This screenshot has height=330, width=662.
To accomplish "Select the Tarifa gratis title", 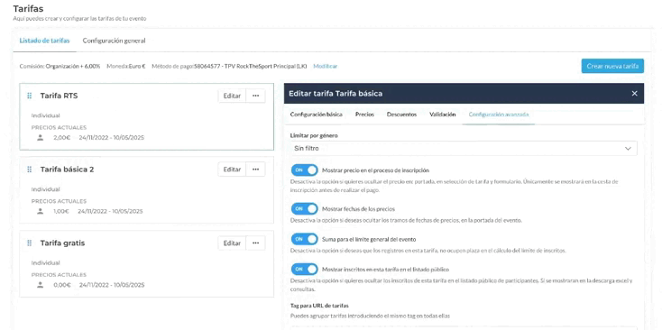I will pyautogui.click(x=62, y=243).
